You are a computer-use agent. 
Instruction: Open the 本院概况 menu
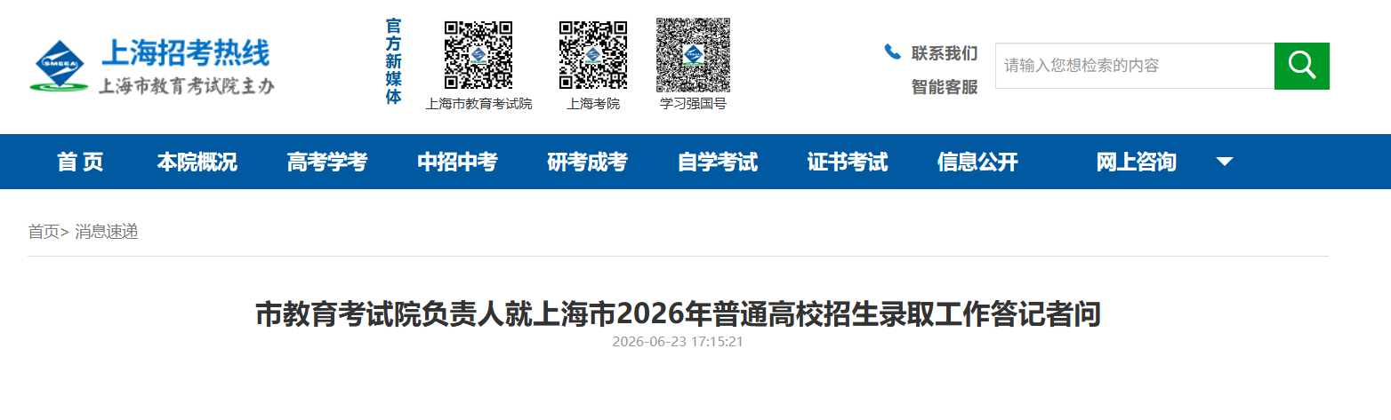[x=197, y=162]
